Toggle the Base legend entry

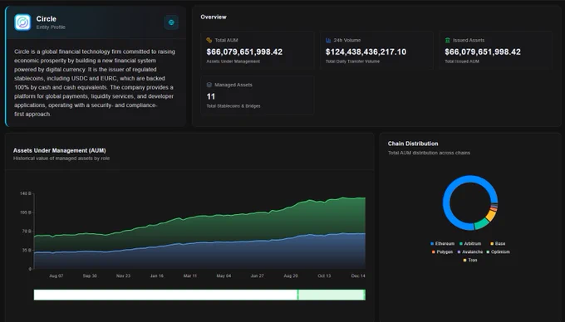498,243
